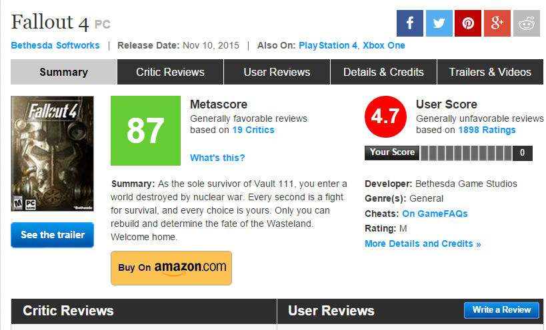Click the Buy On amazon.com button
The width and height of the screenshot is (546, 330).
tap(171, 268)
